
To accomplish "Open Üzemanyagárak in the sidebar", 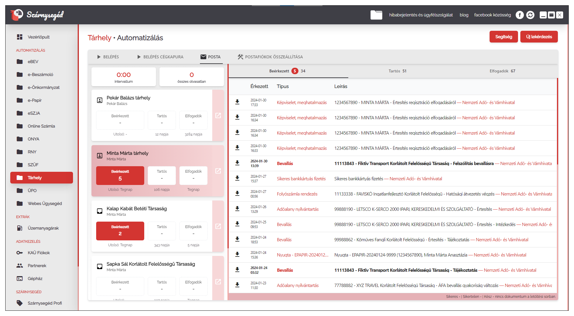I will [x=43, y=228].
